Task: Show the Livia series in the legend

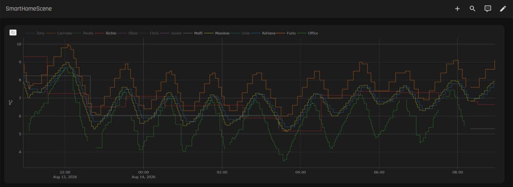Action: pos(240,33)
